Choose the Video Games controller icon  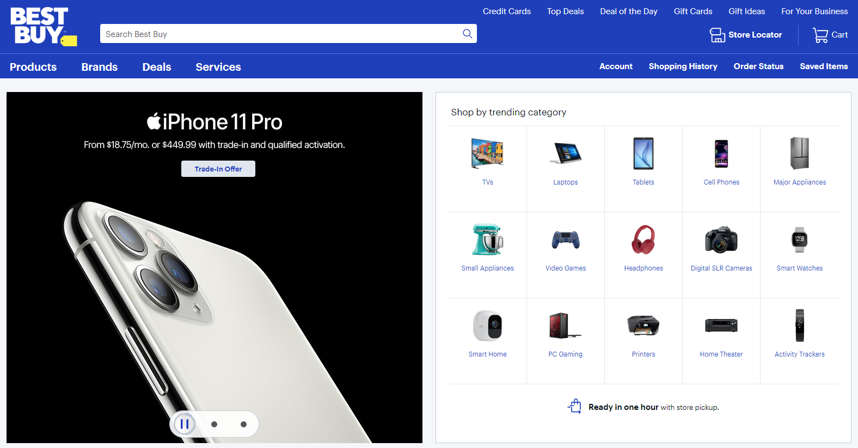pyautogui.click(x=565, y=240)
